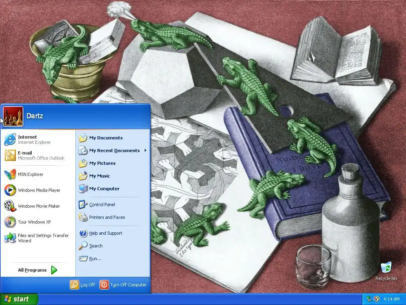Click the Run... text label
406x305 pixels.
[95, 258]
